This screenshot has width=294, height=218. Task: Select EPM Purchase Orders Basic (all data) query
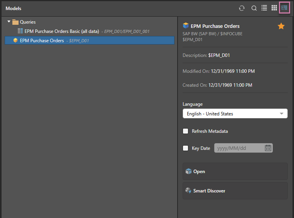[x=62, y=31]
